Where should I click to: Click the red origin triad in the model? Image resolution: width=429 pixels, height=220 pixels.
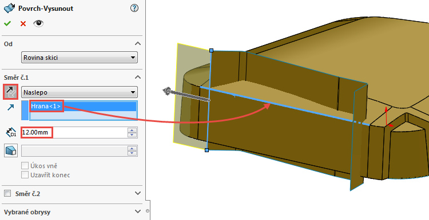388,117
